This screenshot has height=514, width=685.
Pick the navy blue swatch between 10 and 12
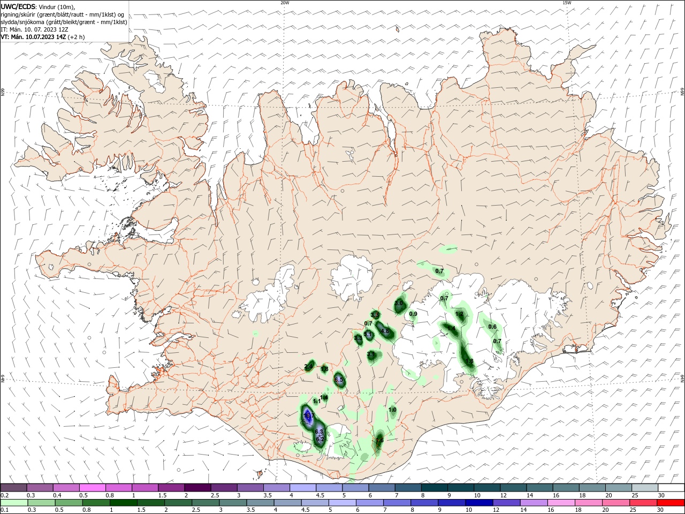[x=478, y=503]
